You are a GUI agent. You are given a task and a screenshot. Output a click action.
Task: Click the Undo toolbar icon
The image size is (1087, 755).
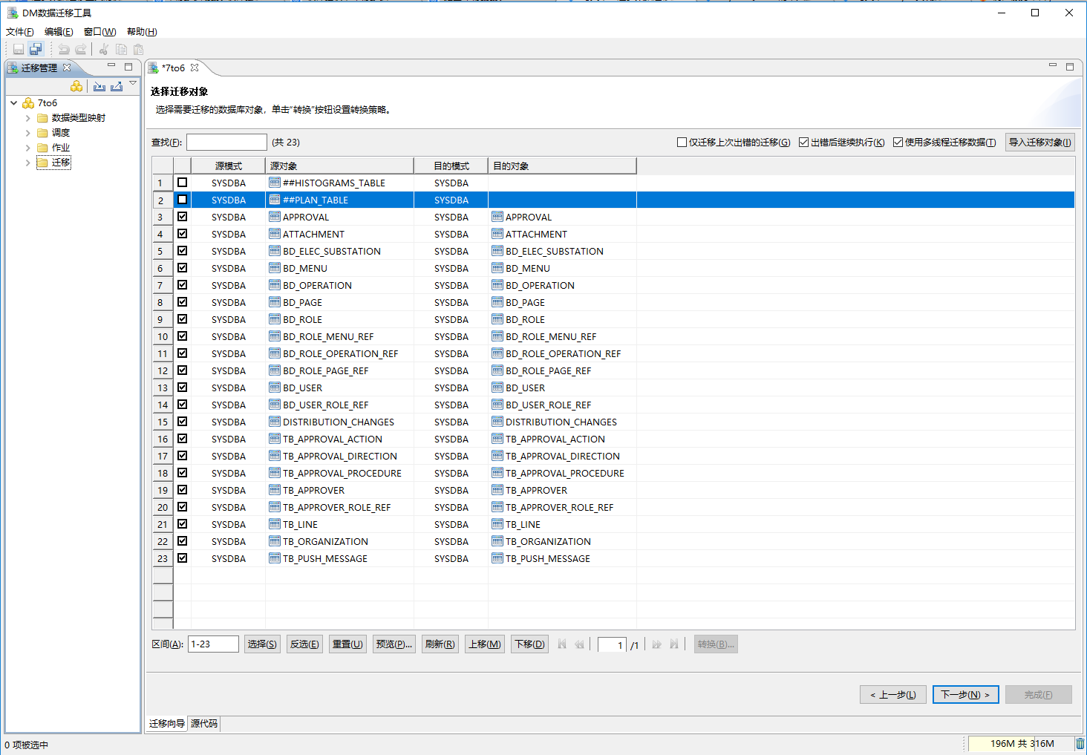[64, 49]
